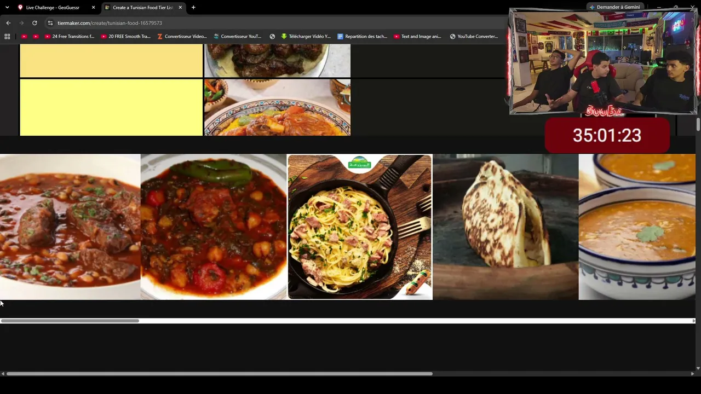The image size is (701, 394).
Task: Pick the orange soup bowls image
Action: point(637,227)
